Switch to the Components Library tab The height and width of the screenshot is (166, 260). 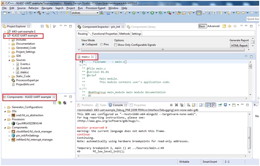[x=141, y=27]
